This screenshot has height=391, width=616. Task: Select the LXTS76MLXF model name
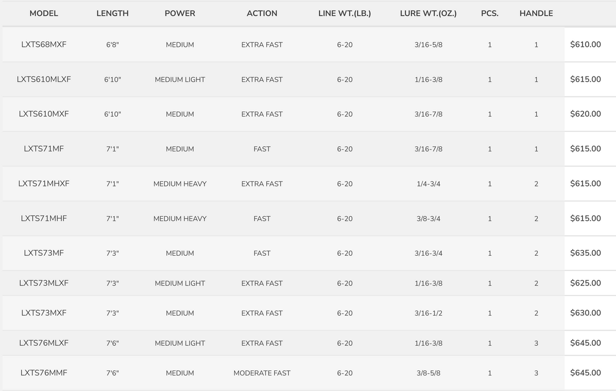click(44, 343)
